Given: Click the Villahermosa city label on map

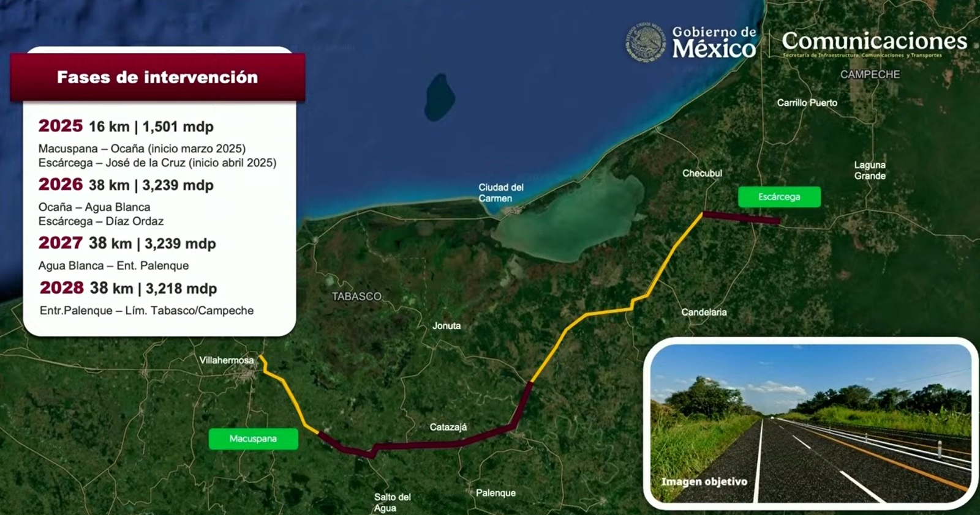Looking at the screenshot, I should pyautogui.click(x=226, y=360).
